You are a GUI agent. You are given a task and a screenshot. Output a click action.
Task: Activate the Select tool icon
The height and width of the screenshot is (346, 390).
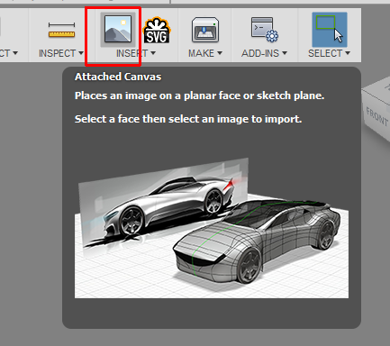click(330, 30)
